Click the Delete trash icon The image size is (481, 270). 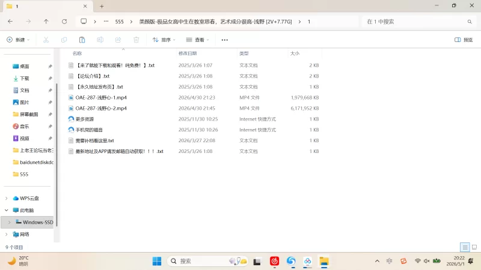coord(136,40)
